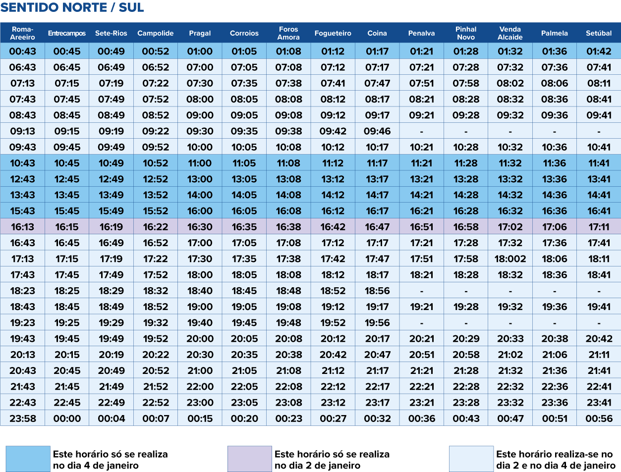Click the 06:43 Roma-Areeiro departure cell
The height and width of the screenshot is (472, 621).
[x=23, y=67]
